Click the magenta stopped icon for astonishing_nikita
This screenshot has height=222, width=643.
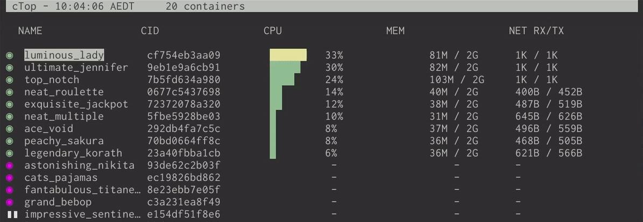coord(9,166)
